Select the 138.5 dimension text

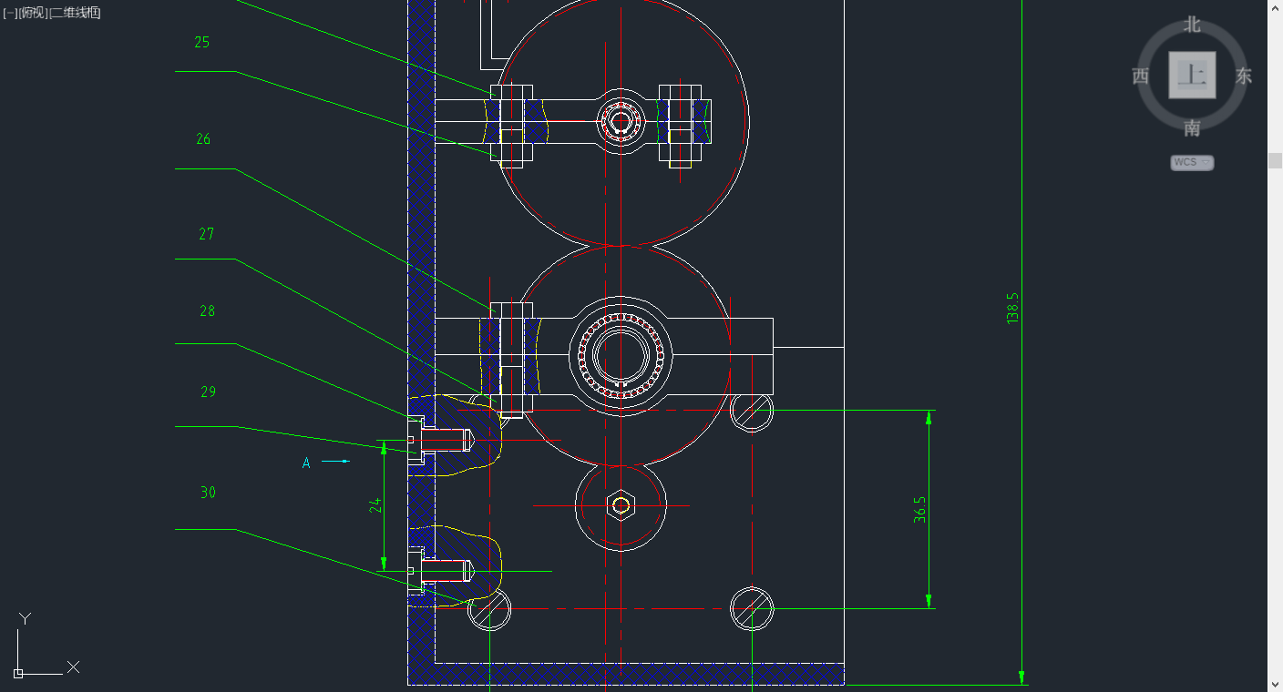1012,308
